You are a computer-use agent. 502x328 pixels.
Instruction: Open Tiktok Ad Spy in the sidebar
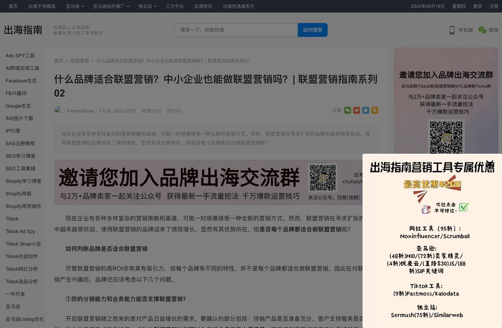(x=20, y=231)
